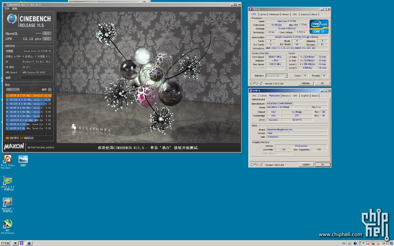394x246 pixels.
Task: Select the 9.08 score ranking row
Action: pyautogui.click(x=29, y=112)
